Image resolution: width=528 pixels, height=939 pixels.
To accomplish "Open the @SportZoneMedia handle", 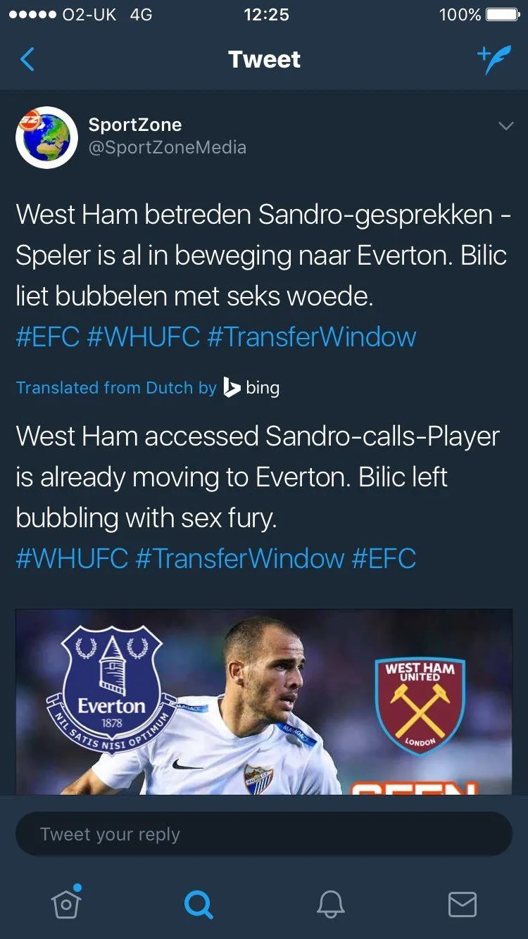I will tap(167, 148).
